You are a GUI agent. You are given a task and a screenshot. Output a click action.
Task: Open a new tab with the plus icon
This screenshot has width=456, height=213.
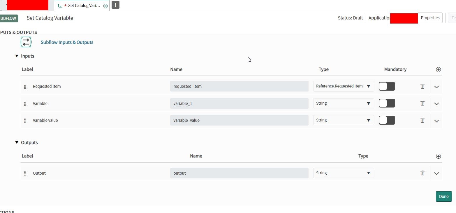[x=115, y=5]
